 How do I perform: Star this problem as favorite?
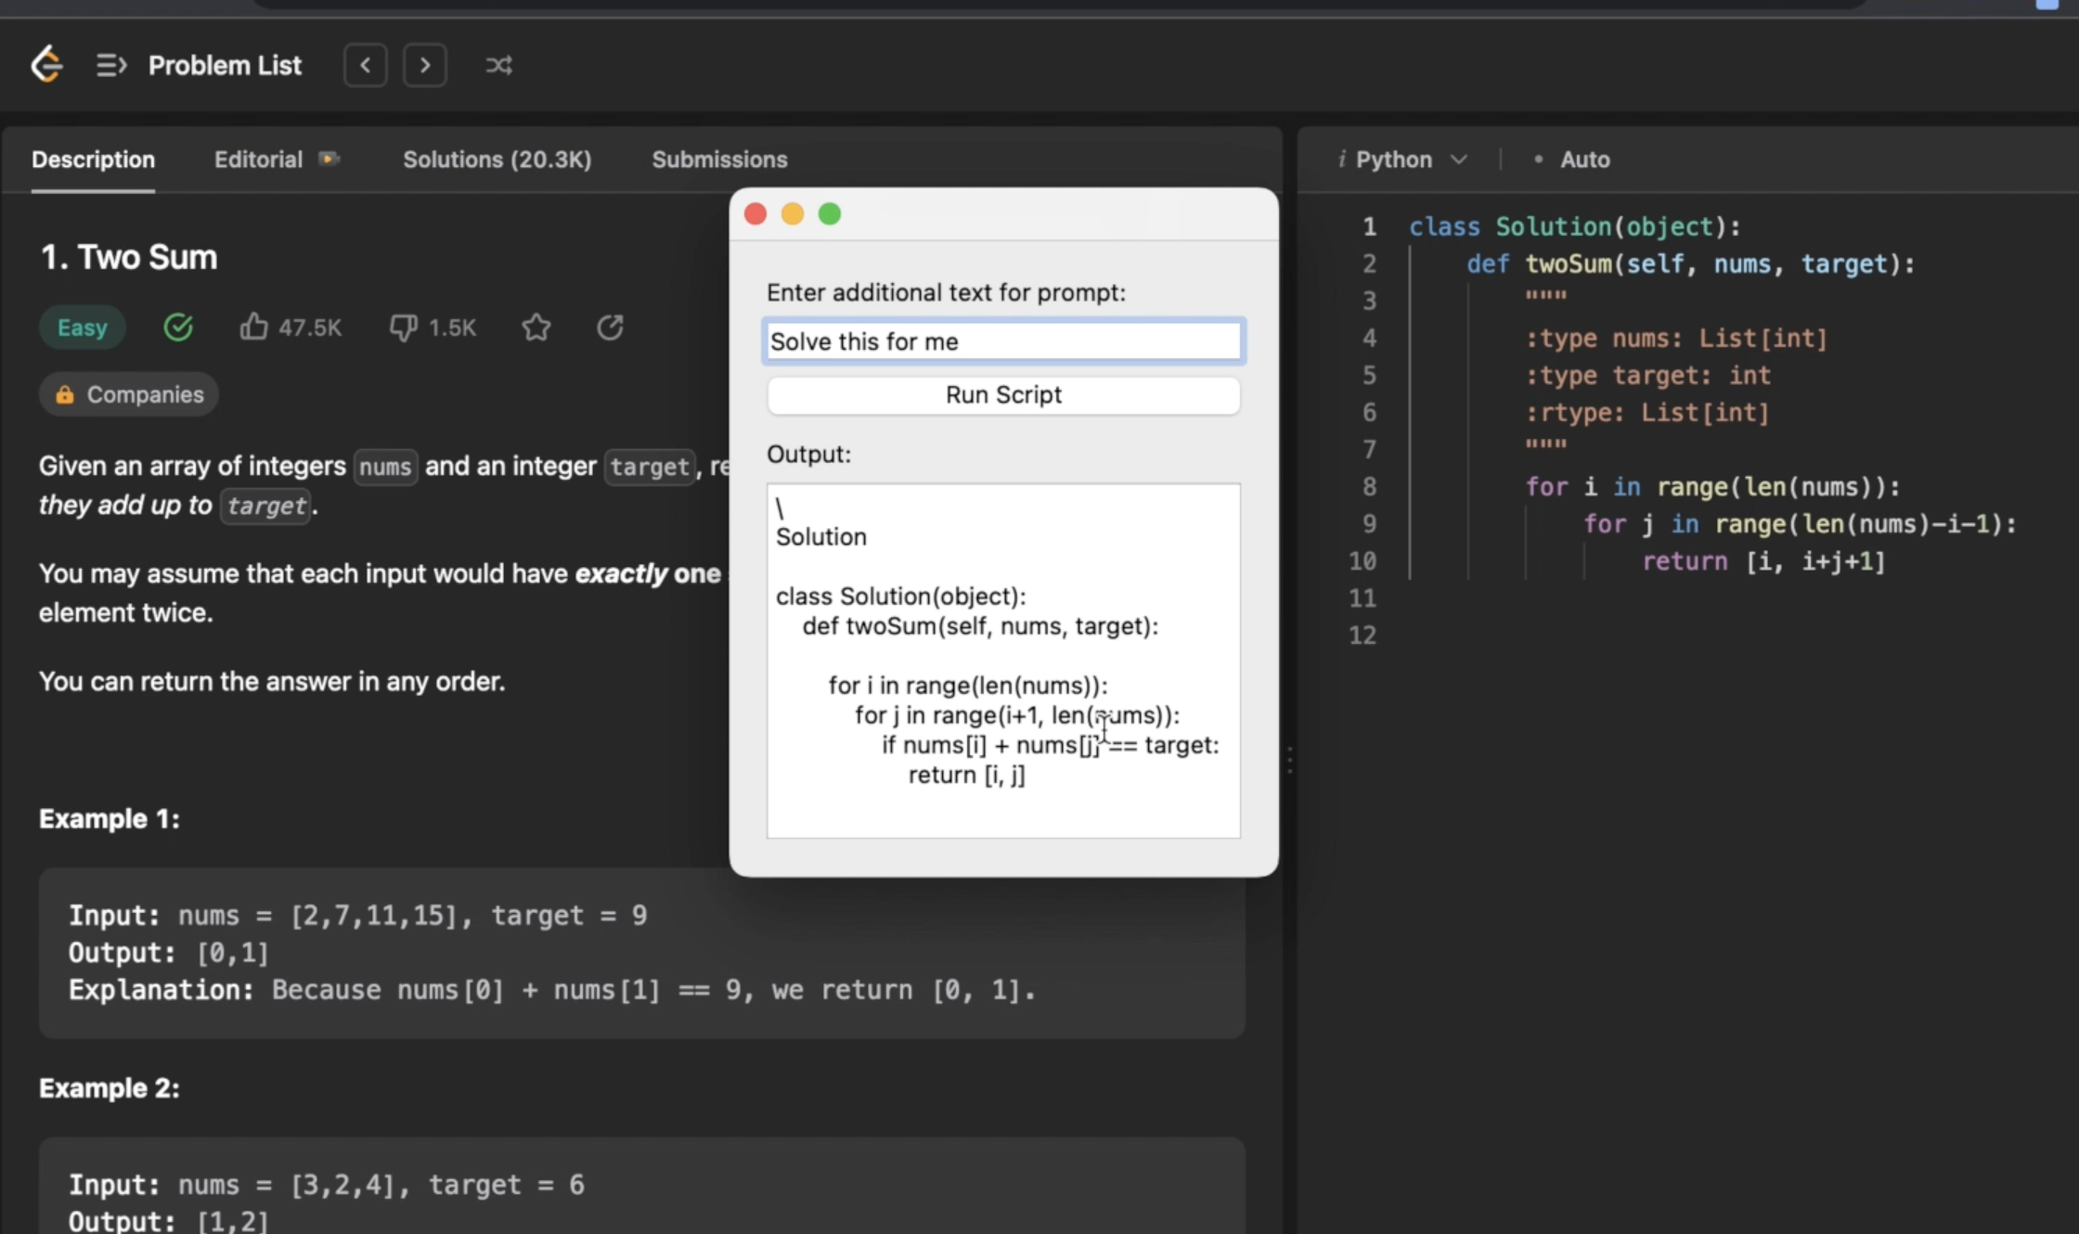(x=536, y=327)
